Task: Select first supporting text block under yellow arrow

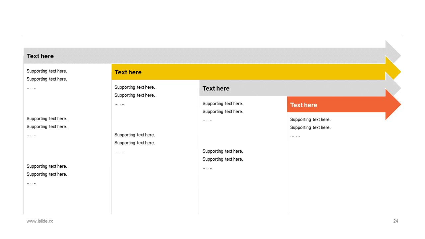Action: click(x=135, y=95)
